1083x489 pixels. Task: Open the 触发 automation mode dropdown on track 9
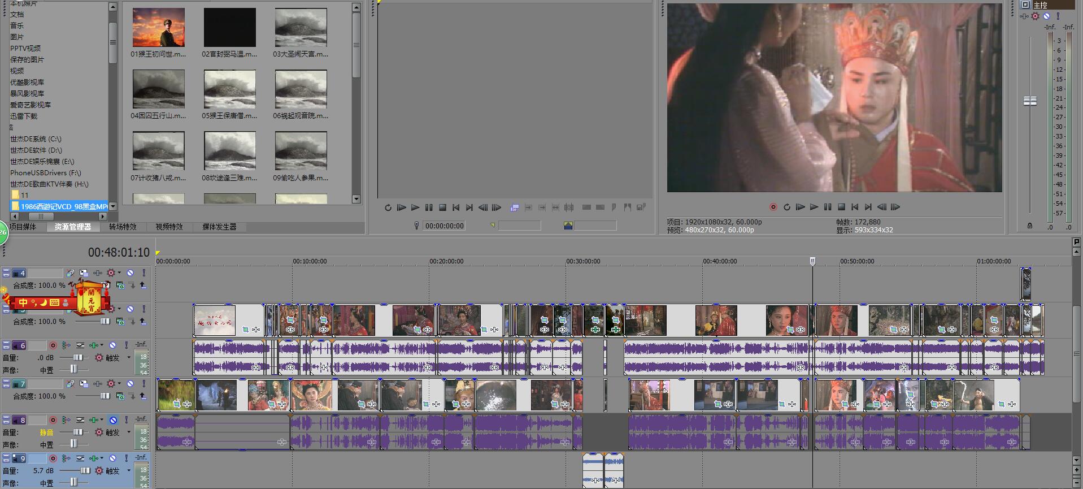[x=129, y=470]
